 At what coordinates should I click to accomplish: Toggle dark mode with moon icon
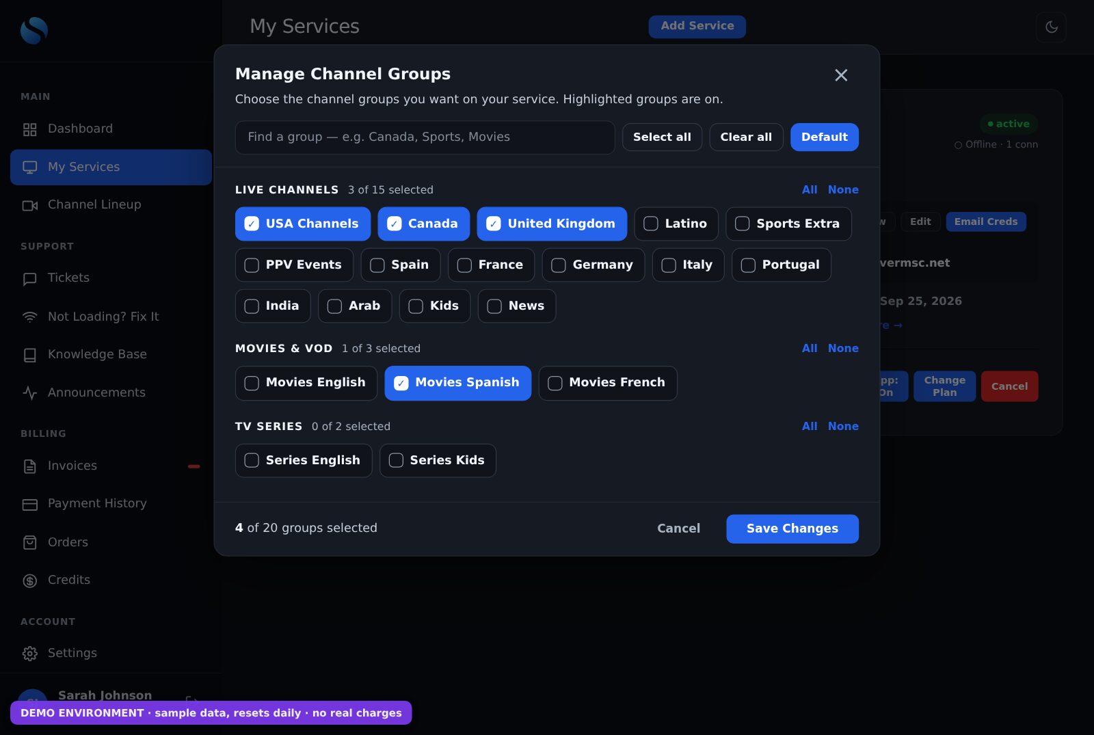(1051, 27)
